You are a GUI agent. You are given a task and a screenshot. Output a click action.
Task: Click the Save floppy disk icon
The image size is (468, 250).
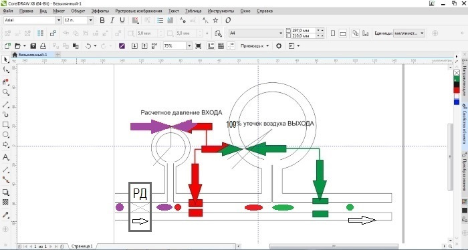[33, 46]
